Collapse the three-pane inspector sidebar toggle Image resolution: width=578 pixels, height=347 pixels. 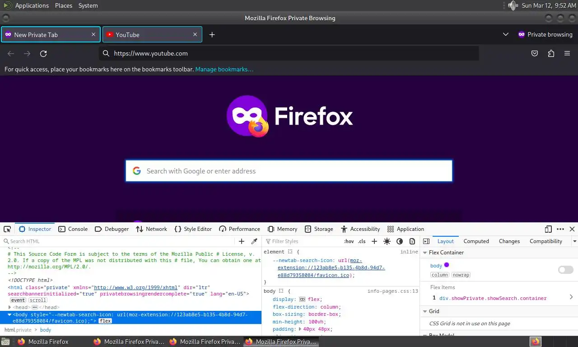point(426,241)
